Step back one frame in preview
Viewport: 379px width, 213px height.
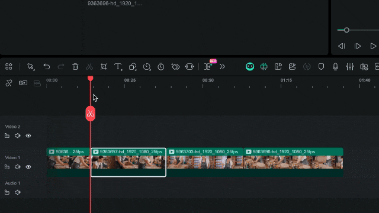pyautogui.click(x=342, y=46)
